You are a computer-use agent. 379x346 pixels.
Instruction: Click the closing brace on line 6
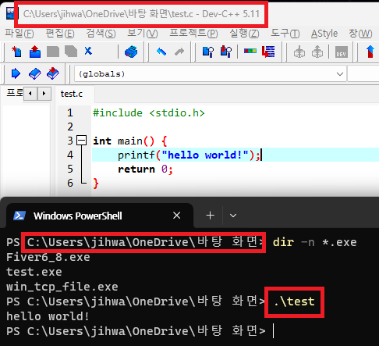(96, 184)
